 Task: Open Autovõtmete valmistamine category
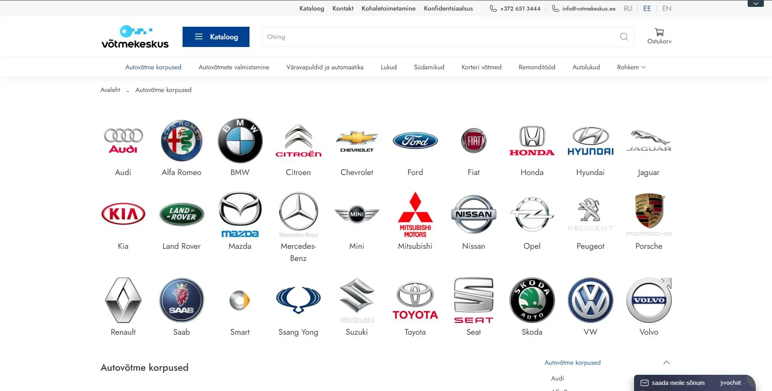(x=234, y=67)
